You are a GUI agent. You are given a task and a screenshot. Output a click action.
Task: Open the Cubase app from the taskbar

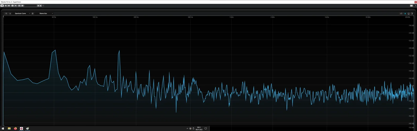21,128
